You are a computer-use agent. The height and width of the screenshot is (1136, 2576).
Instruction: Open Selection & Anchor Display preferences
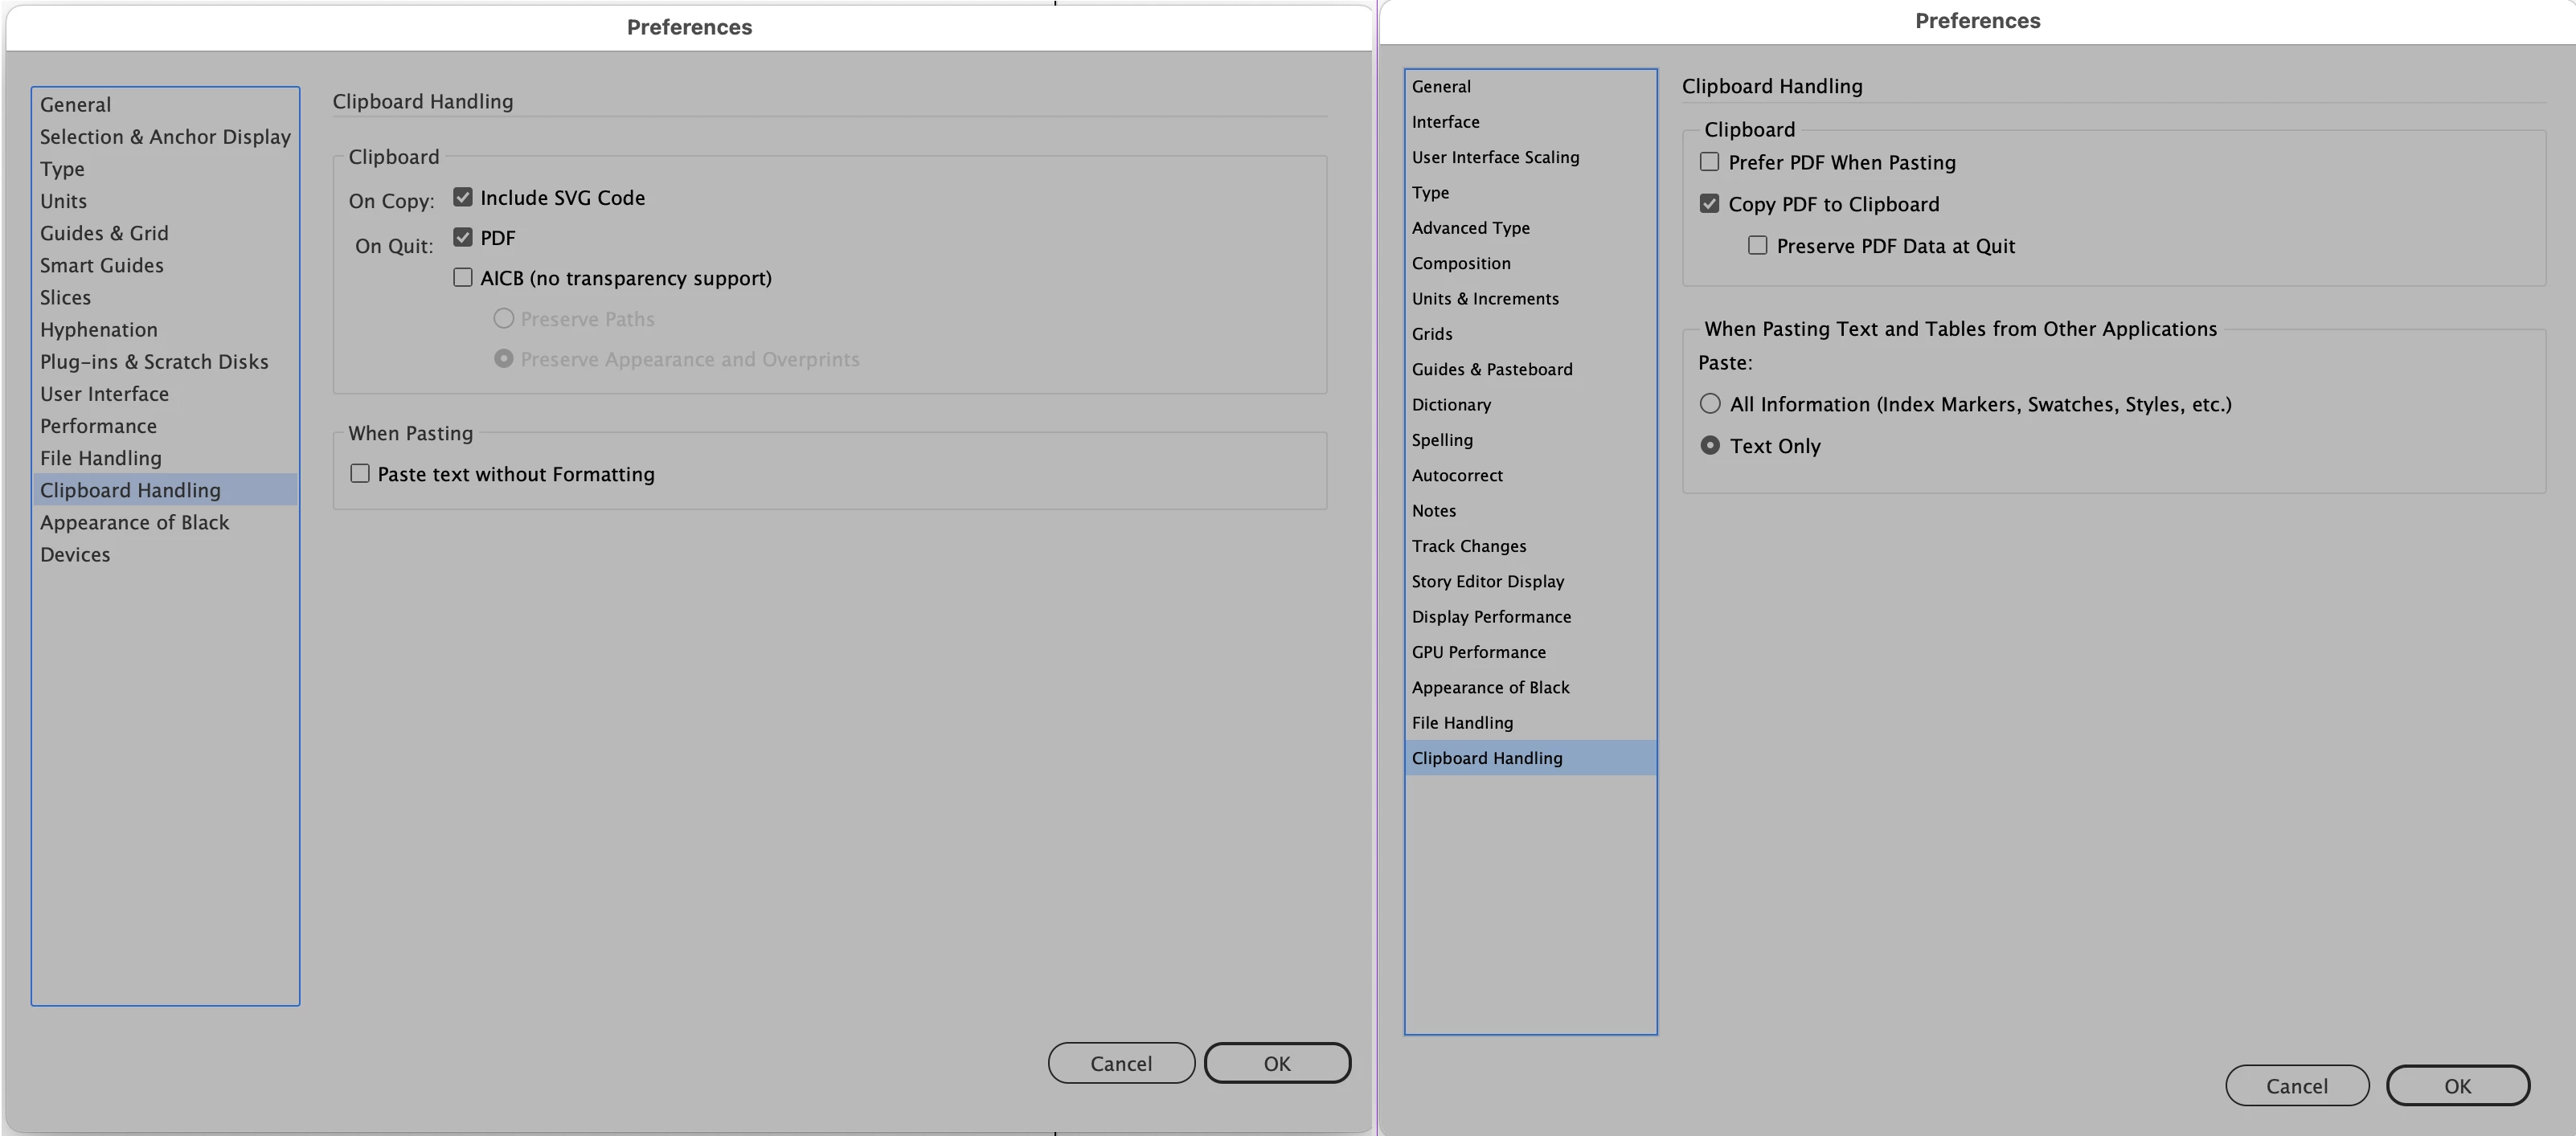pyautogui.click(x=165, y=137)
